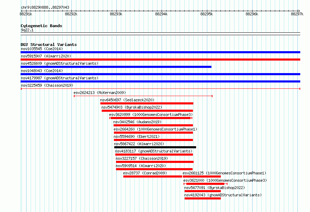Click the 88296k ruler tick label
Image resolution: width=310 pixels, height=212 pixels.
pos(252,14)
